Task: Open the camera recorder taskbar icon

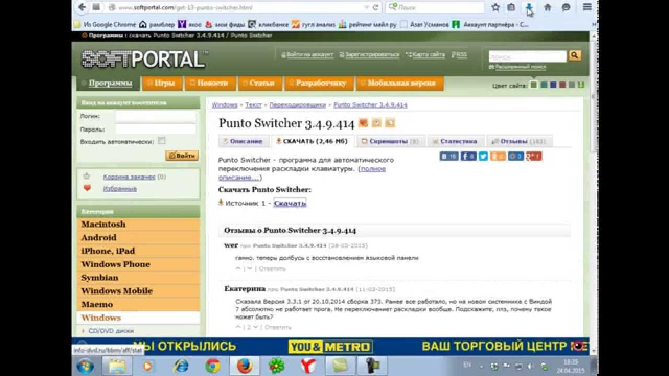Action: 372,367
